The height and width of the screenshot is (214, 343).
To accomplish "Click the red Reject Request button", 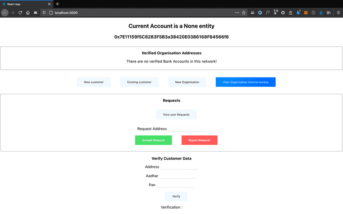I will pyautogui.click(x=199, y=140).
